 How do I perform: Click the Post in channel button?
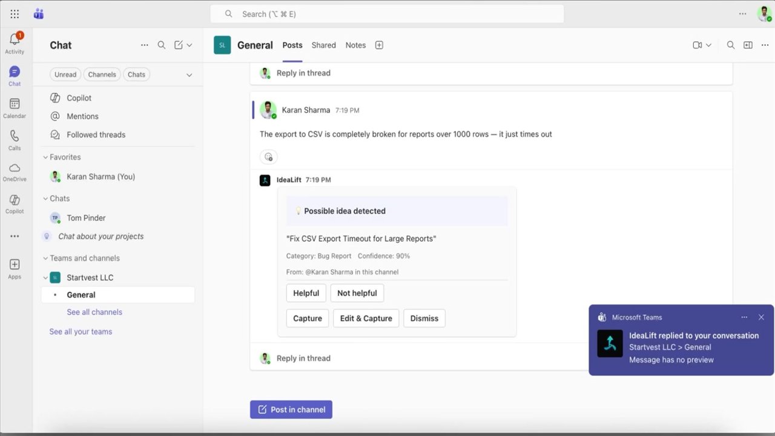coord(291,409)
